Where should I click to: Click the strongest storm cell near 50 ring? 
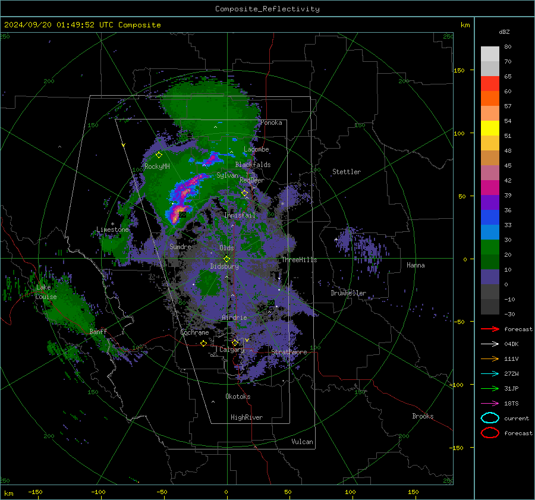click(x=178, y=213)
